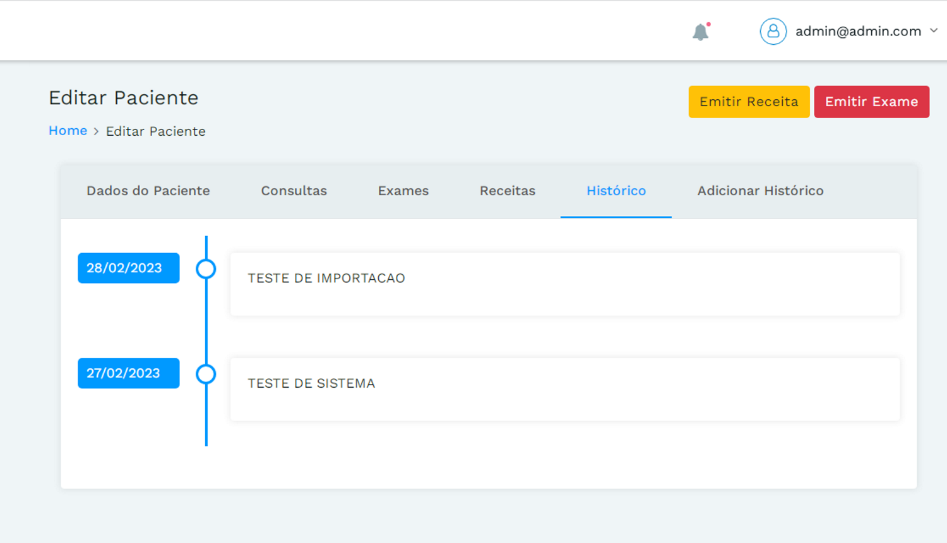The width and height of the screenshot is (947, 543).
Task: Select the timeline marker for 28/02/2023
Action: tap(206, 269)
